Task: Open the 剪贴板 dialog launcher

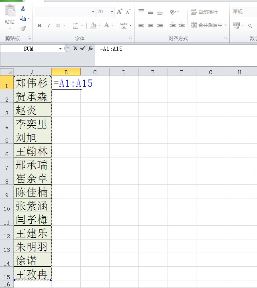Action: click(29, 38)
